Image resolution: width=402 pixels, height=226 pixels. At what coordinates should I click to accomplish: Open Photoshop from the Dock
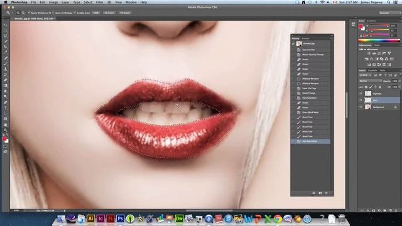point(120,218)
